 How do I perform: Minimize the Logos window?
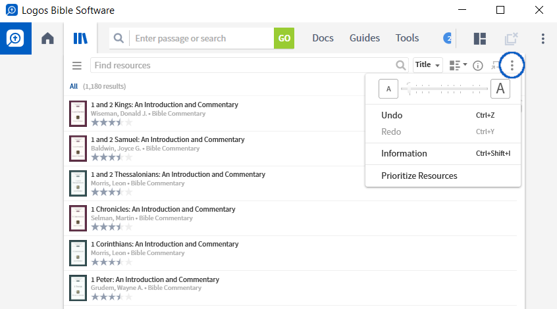pyautogui.click(x=462, y=10)
